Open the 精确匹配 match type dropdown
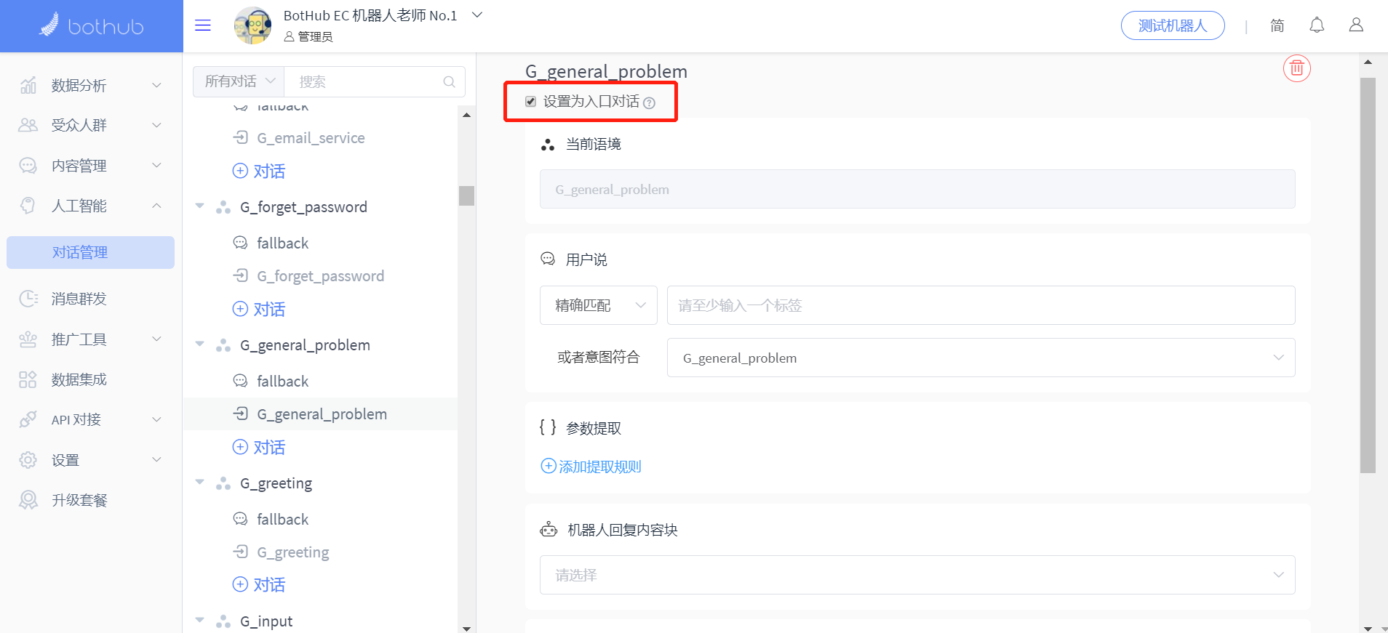 [x=599, y=305]
